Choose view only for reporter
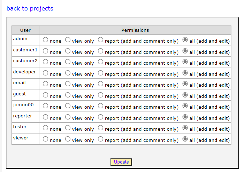 point(68,117)
